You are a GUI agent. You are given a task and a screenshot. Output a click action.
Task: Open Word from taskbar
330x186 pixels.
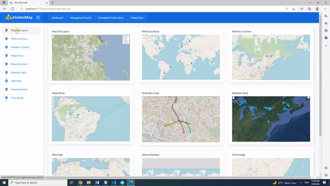(x=97, y=183)
